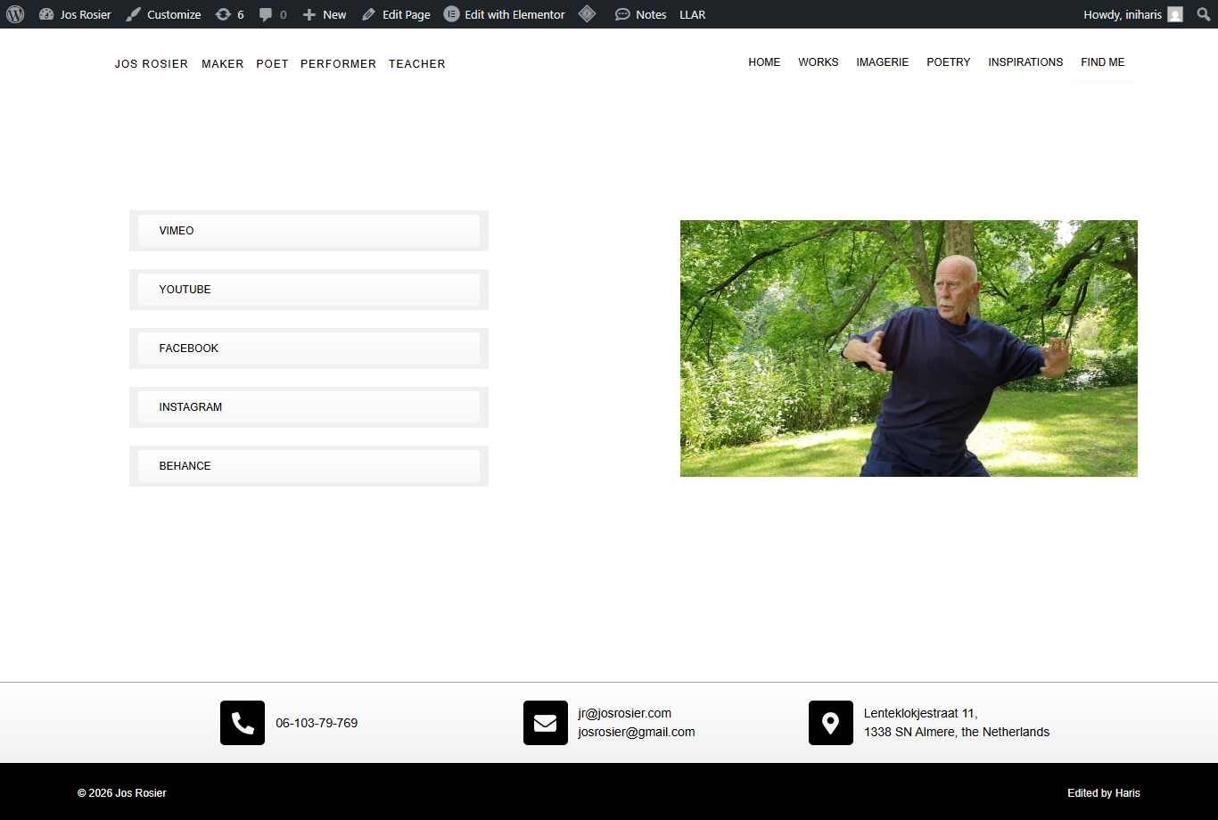Select INSPIRATIONS in the navigation
The image size is (1218, 820).
1025,62
